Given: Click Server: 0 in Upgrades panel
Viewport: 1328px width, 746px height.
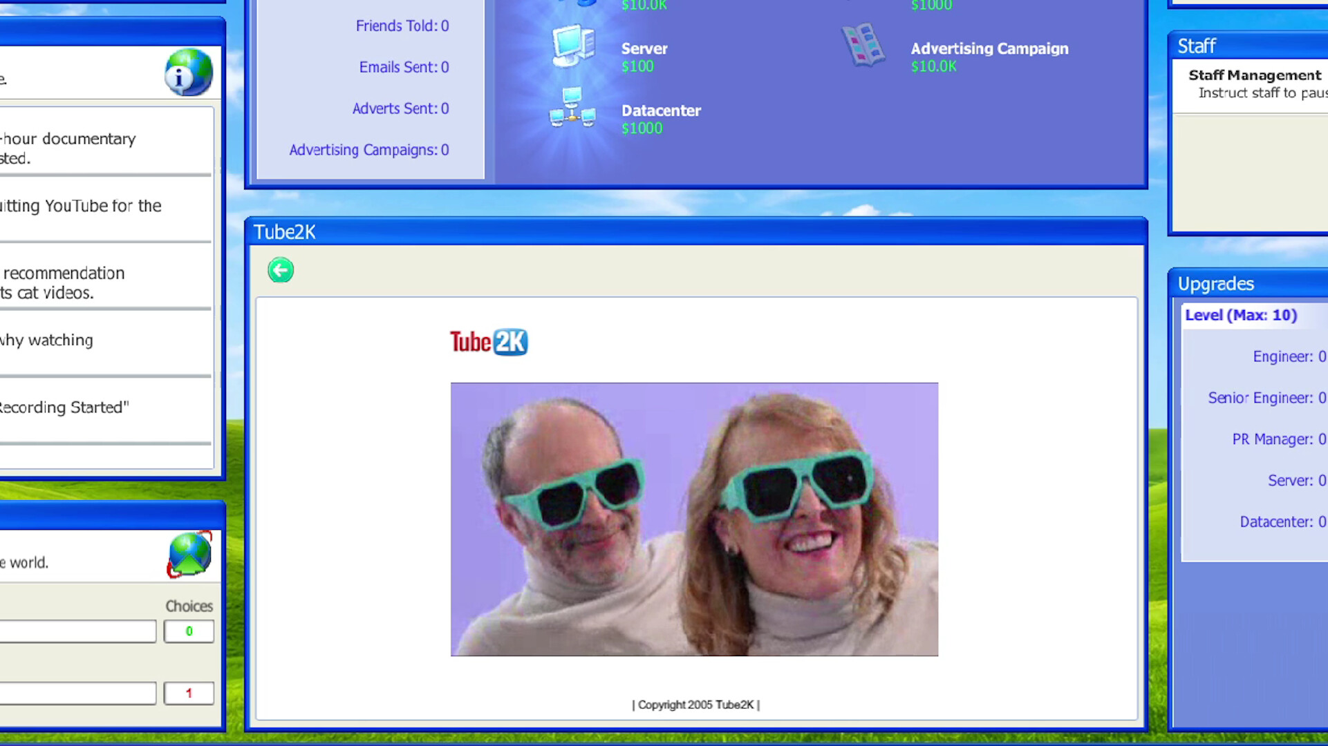Looking at the screenshot, I should click(x=1297, y=481).
